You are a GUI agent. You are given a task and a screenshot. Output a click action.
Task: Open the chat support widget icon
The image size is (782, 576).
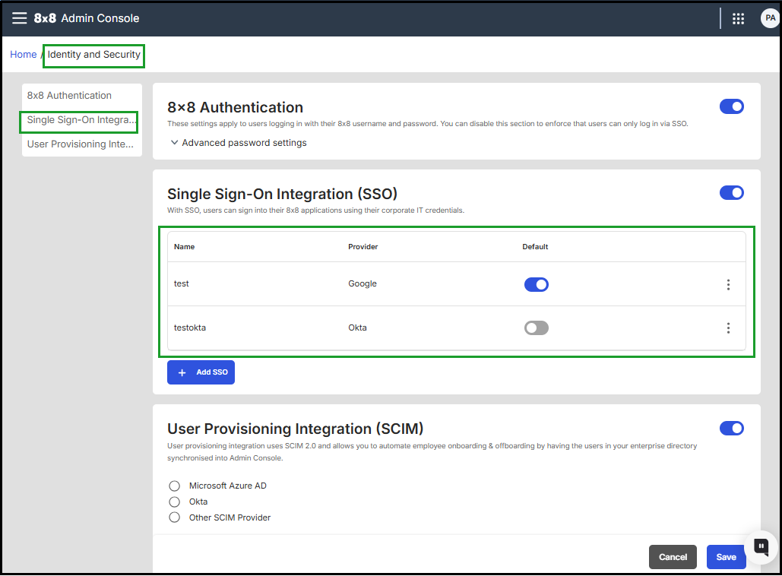[x=761, y=546]
